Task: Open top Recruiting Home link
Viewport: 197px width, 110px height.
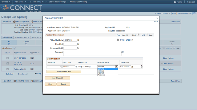Action: point(21,22)
